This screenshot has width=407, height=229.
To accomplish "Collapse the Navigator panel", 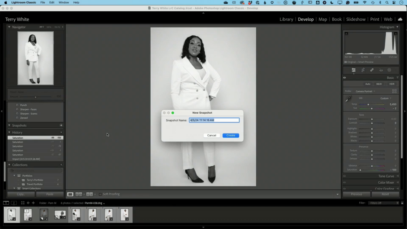I will (10, 27).
